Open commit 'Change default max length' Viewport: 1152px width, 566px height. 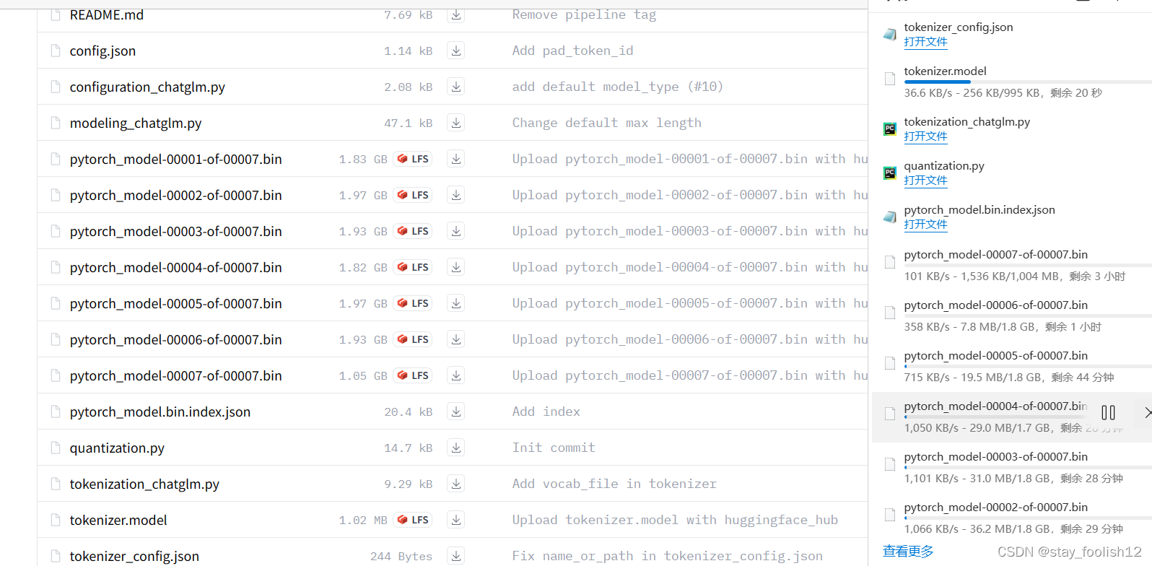607,123
